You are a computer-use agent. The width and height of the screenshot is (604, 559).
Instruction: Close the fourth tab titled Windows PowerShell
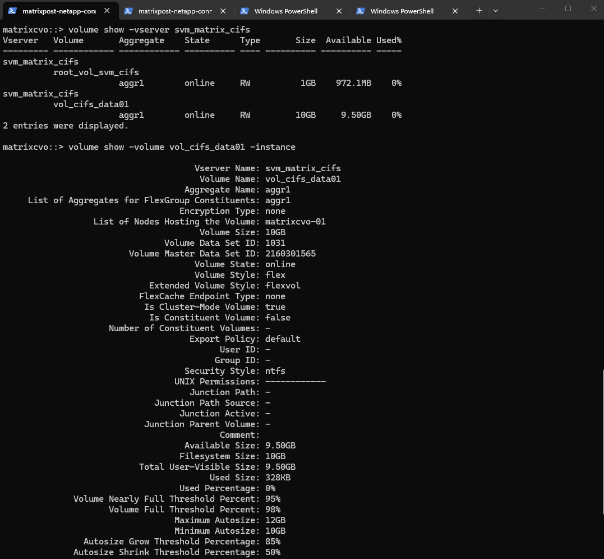coord(455,11)
